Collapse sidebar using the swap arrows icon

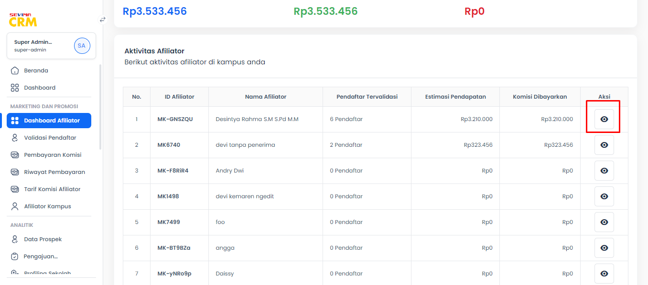[102, 20]
